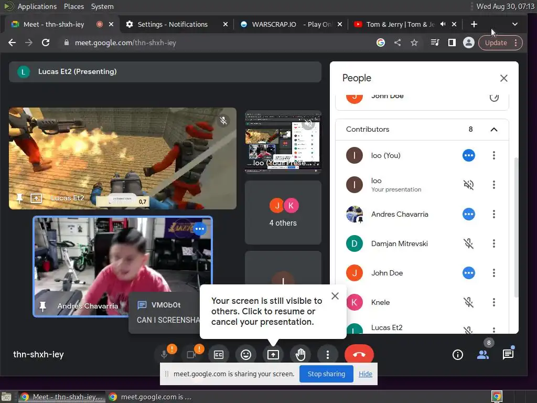The height and width of the screenshot is (403, 537).
Task: Click the Hide link on sharing bar
Action: (365, 374)
